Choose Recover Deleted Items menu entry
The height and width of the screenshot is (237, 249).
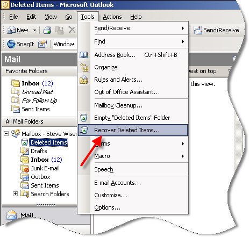click(x=133, y=130)
